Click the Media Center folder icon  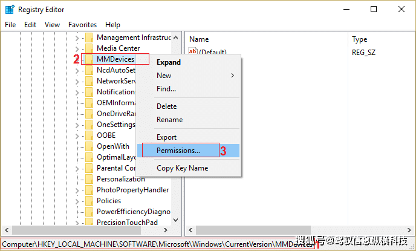pos(89,48)
